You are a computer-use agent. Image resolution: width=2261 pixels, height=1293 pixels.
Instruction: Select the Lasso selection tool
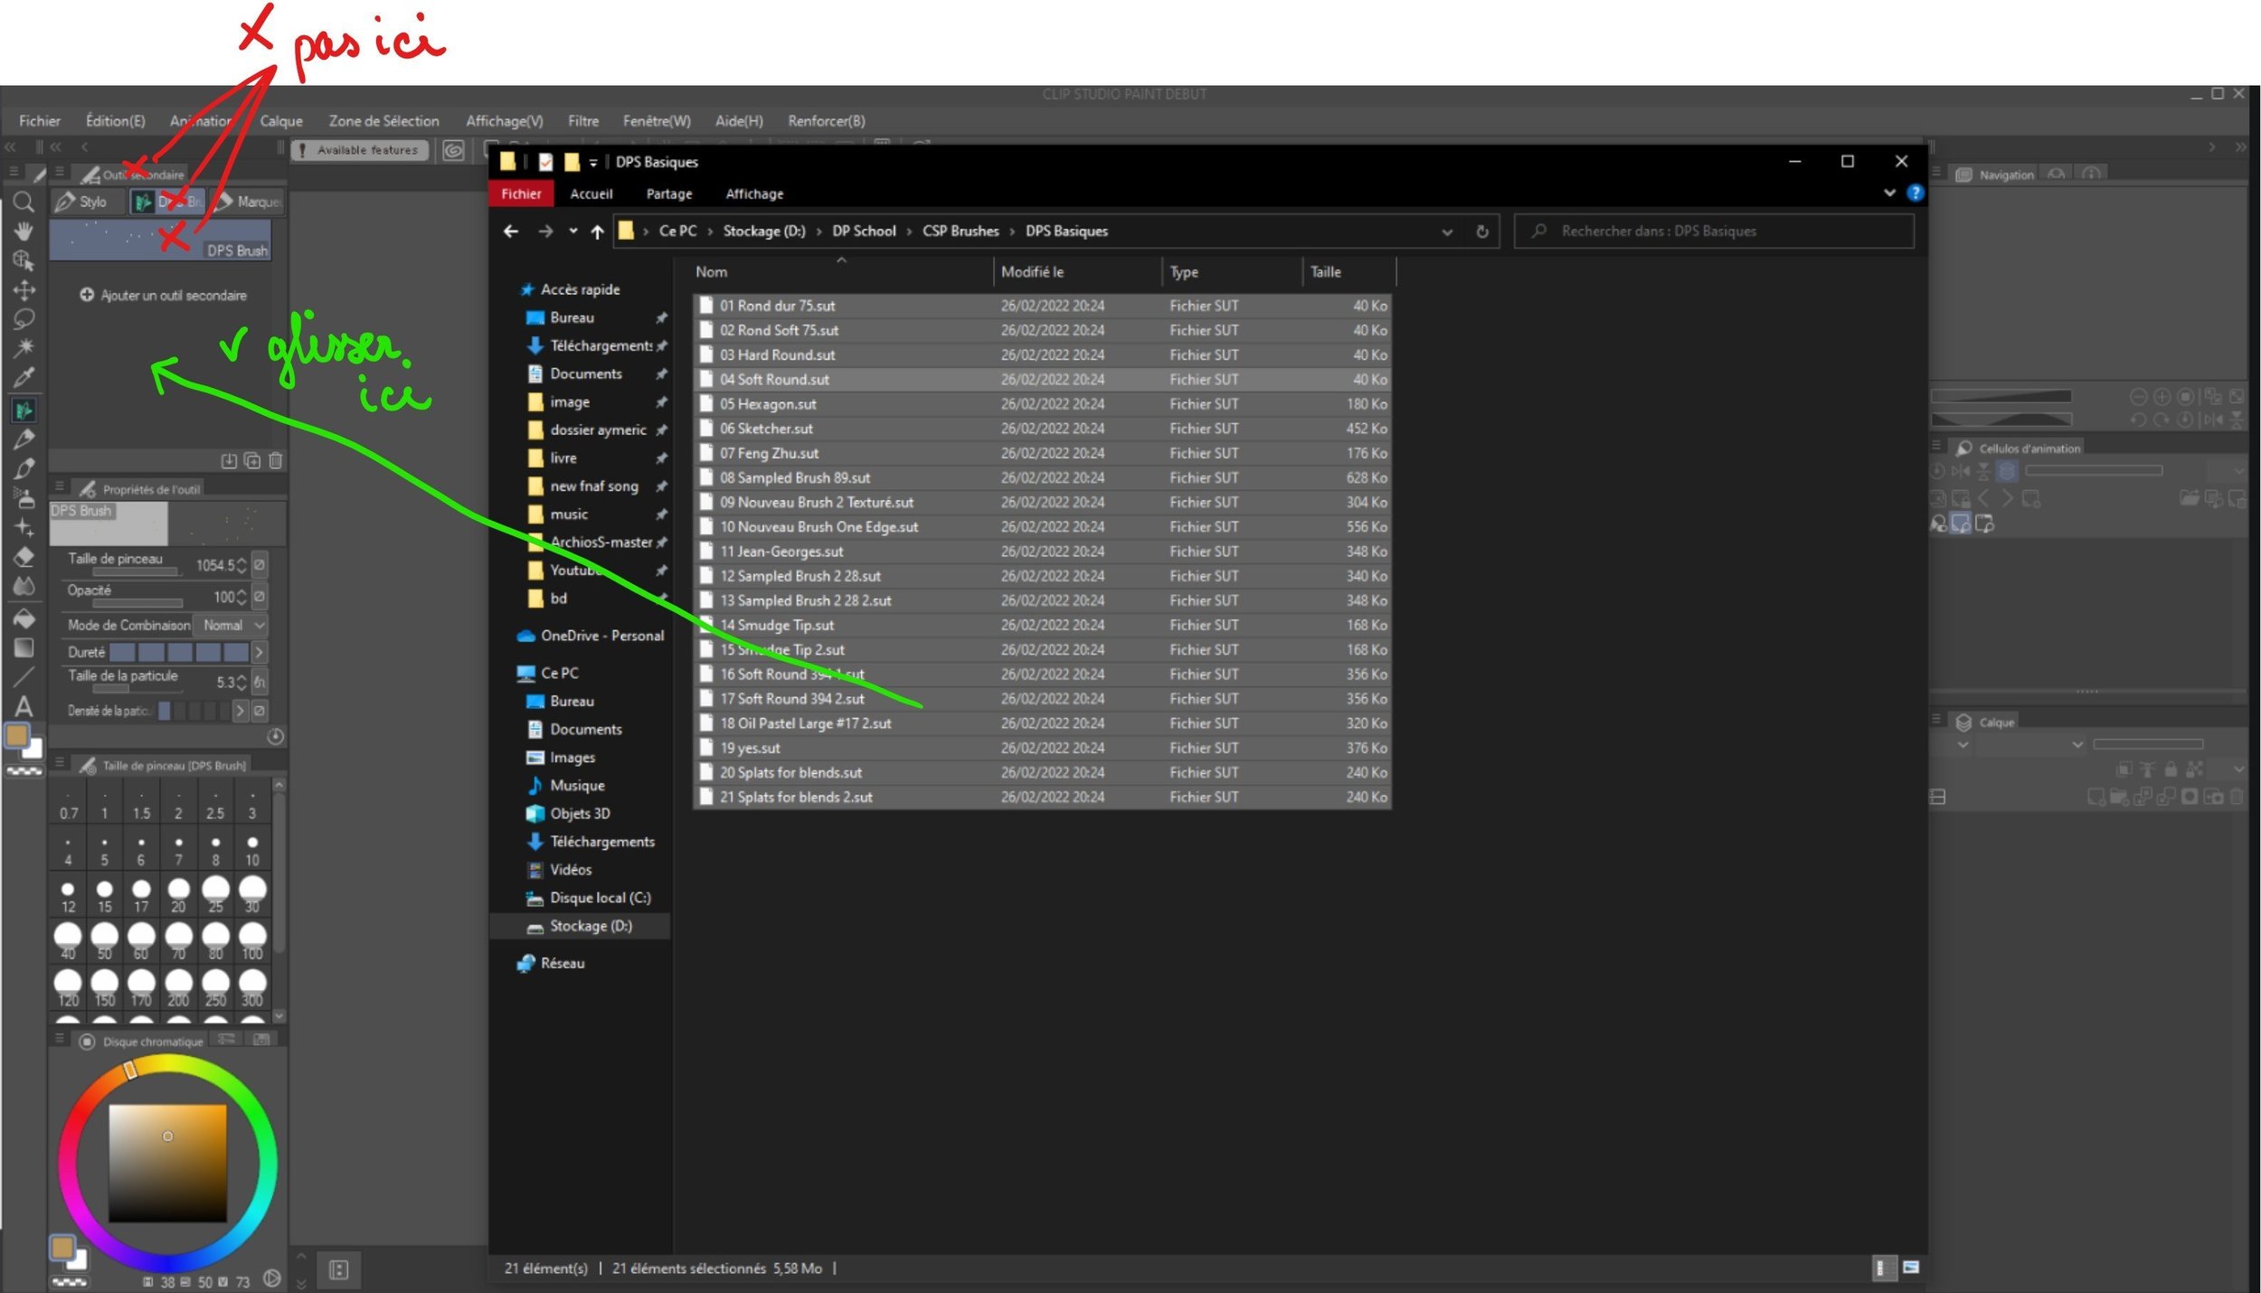point(24,318)
